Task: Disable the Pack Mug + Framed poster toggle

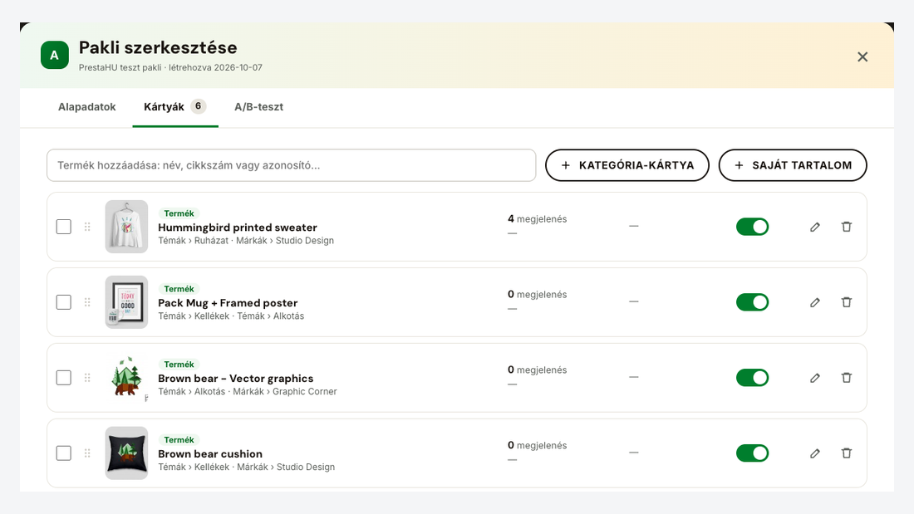Action: coord(753,302)
